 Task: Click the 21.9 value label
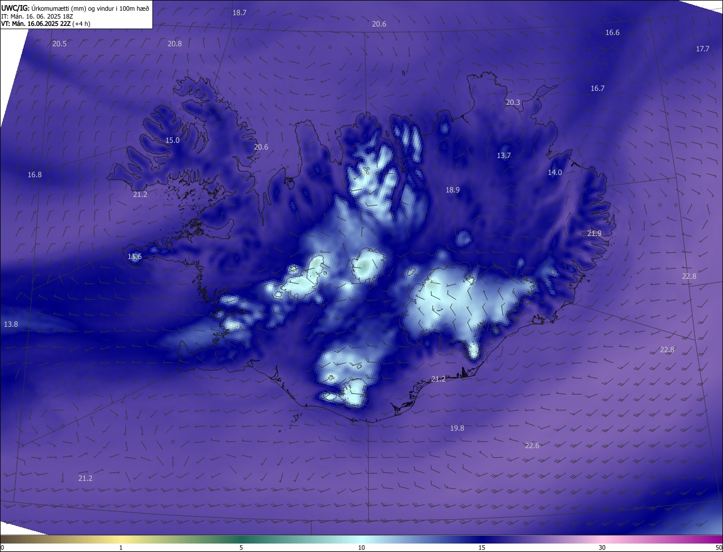point(594,234)
